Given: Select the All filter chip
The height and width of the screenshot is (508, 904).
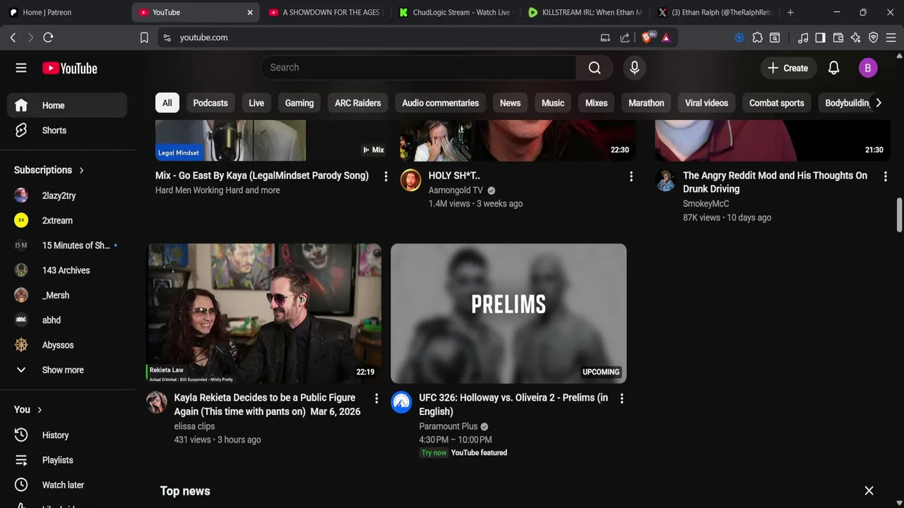Looking at the screenshot, I should coord(167,103).
